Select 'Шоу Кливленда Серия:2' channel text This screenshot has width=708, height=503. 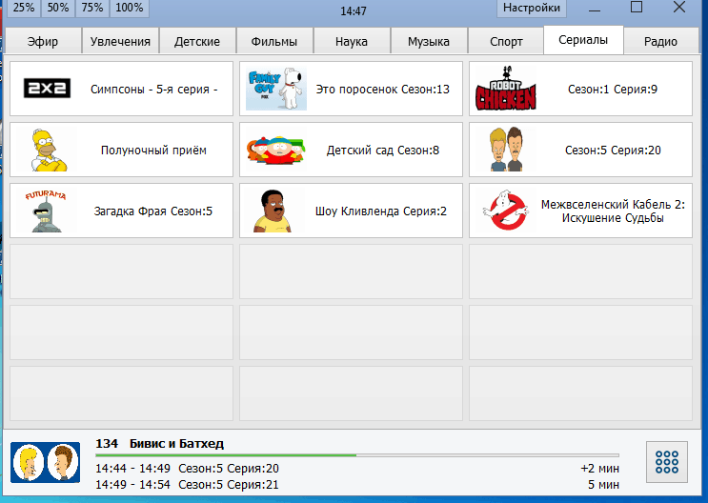[x=381, y=211]
